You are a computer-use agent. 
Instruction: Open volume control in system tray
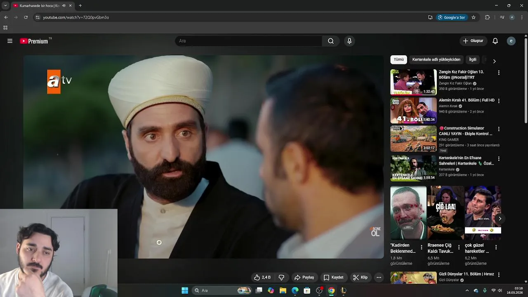[x=500, y=290]
